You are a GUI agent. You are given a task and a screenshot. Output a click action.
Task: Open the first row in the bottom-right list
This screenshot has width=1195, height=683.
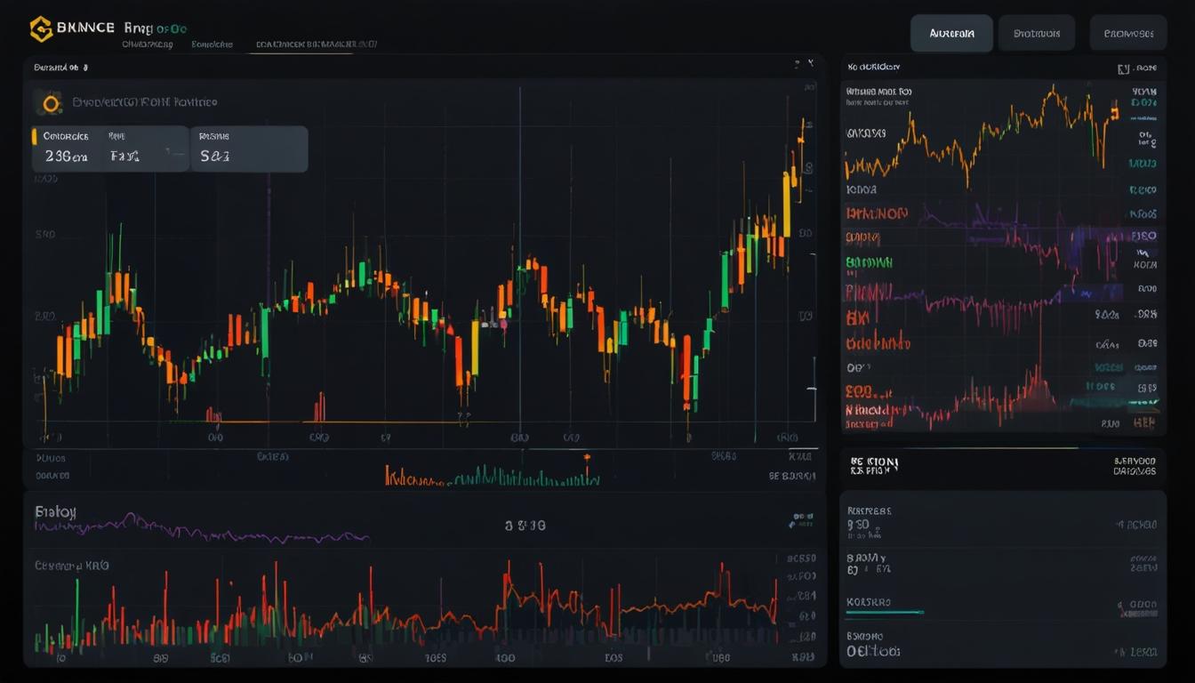click(x=1002, y=524)
